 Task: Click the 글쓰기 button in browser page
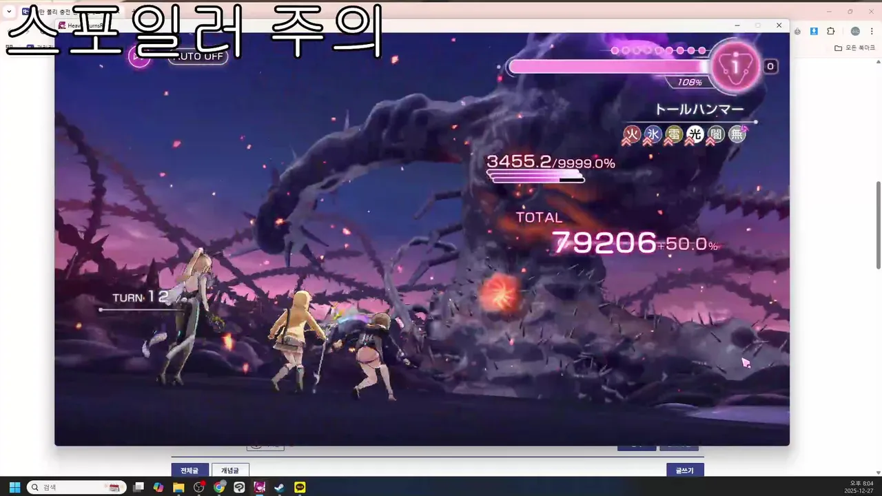pyautogui.click(x=684, y=471)
